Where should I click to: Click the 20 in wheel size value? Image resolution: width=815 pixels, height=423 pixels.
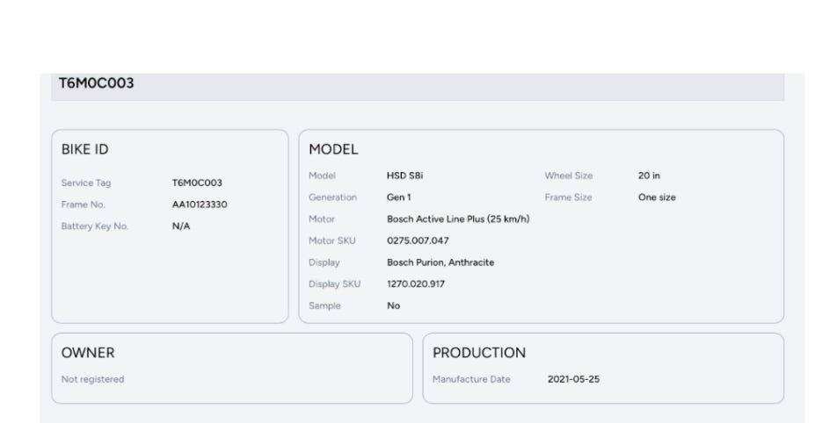click(x=649, y=176)
